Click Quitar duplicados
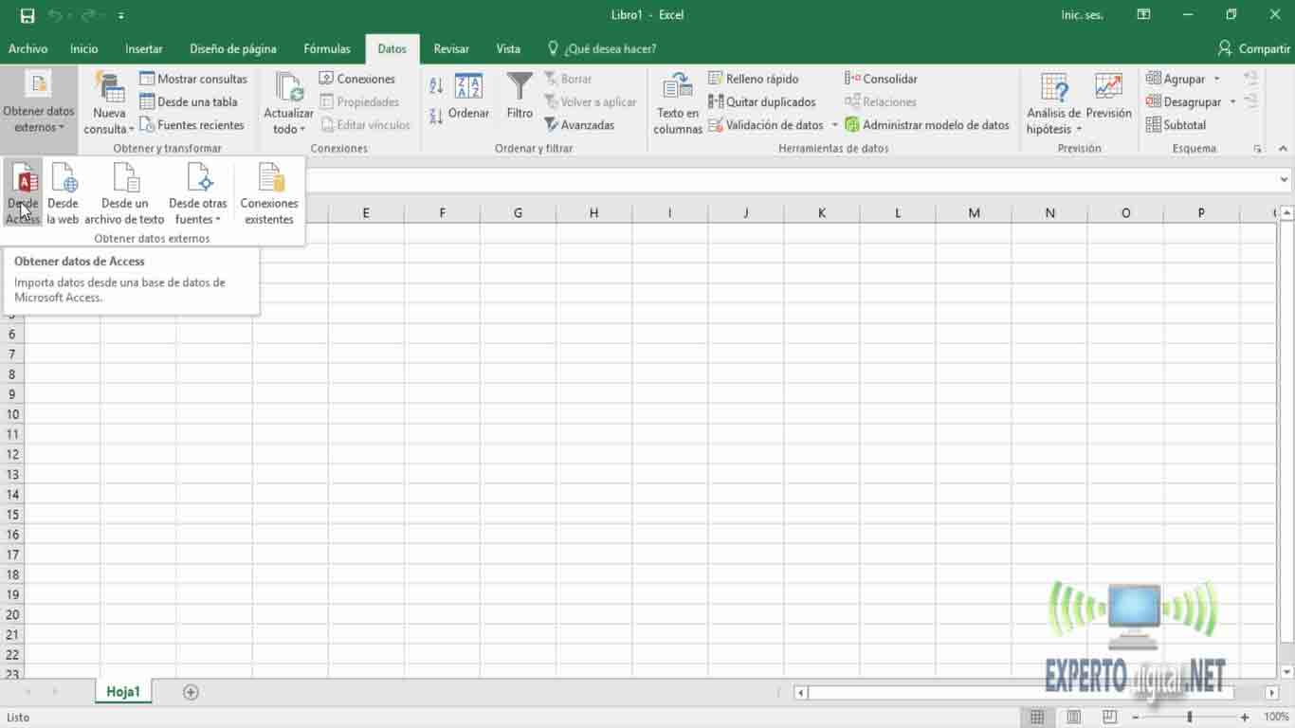The height and width of the screenshot is (728, 1295). click(x=762, y=101)
